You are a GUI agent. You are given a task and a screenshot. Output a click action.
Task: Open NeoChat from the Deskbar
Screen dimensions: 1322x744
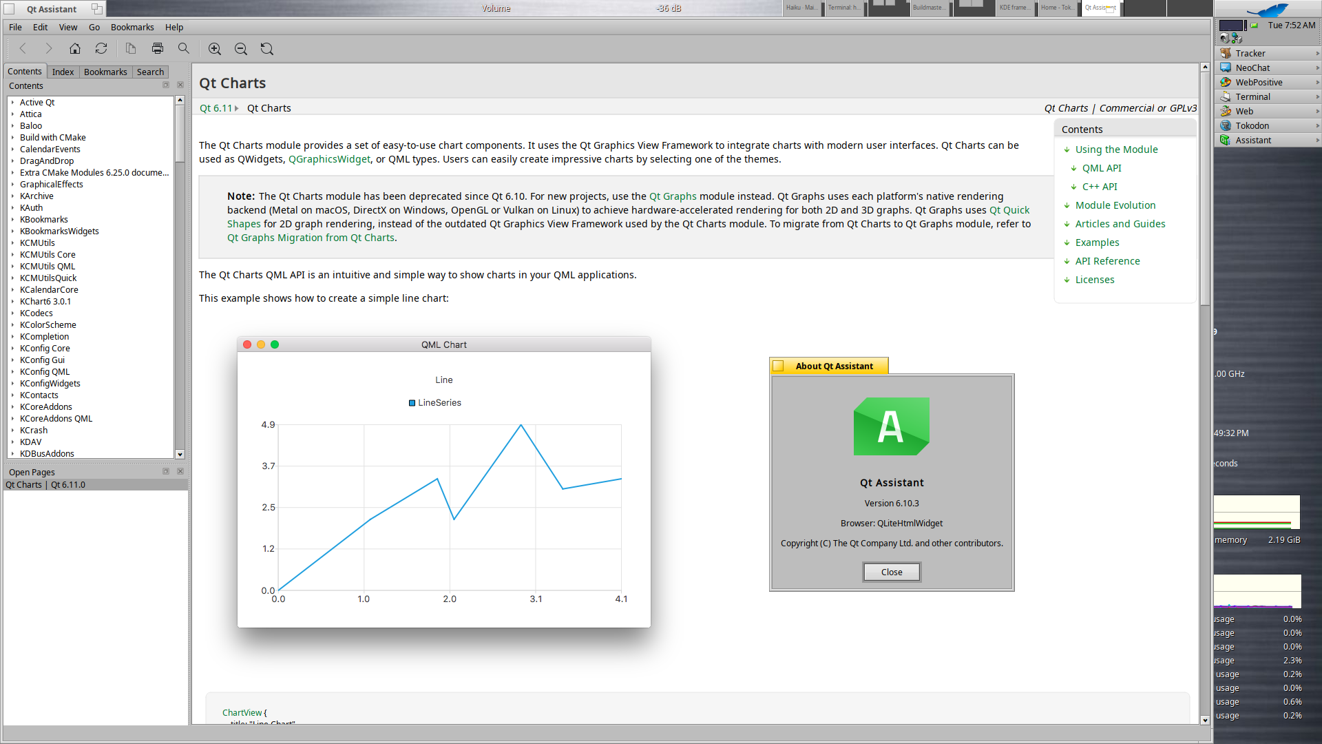point(1268,68)
